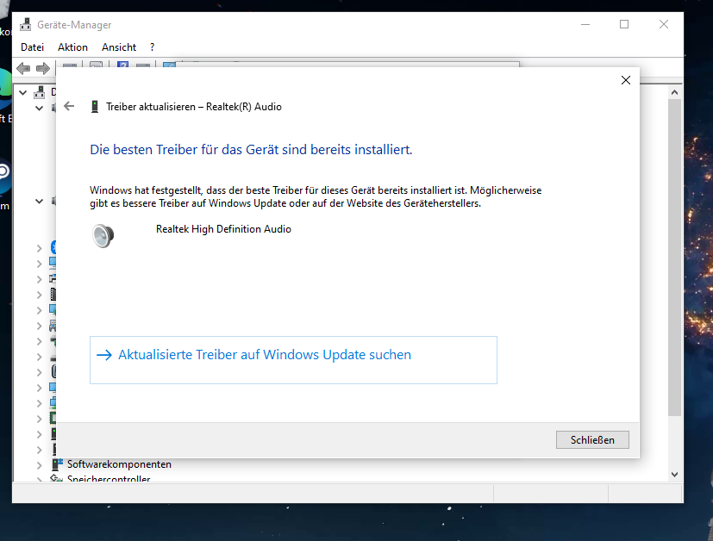The image size is (713, 541).
Task: Minimize the Geräte-Manager window
Action: point(585,24)
